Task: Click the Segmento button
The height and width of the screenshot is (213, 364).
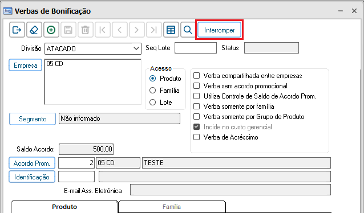Action: (x=33, y=118)
